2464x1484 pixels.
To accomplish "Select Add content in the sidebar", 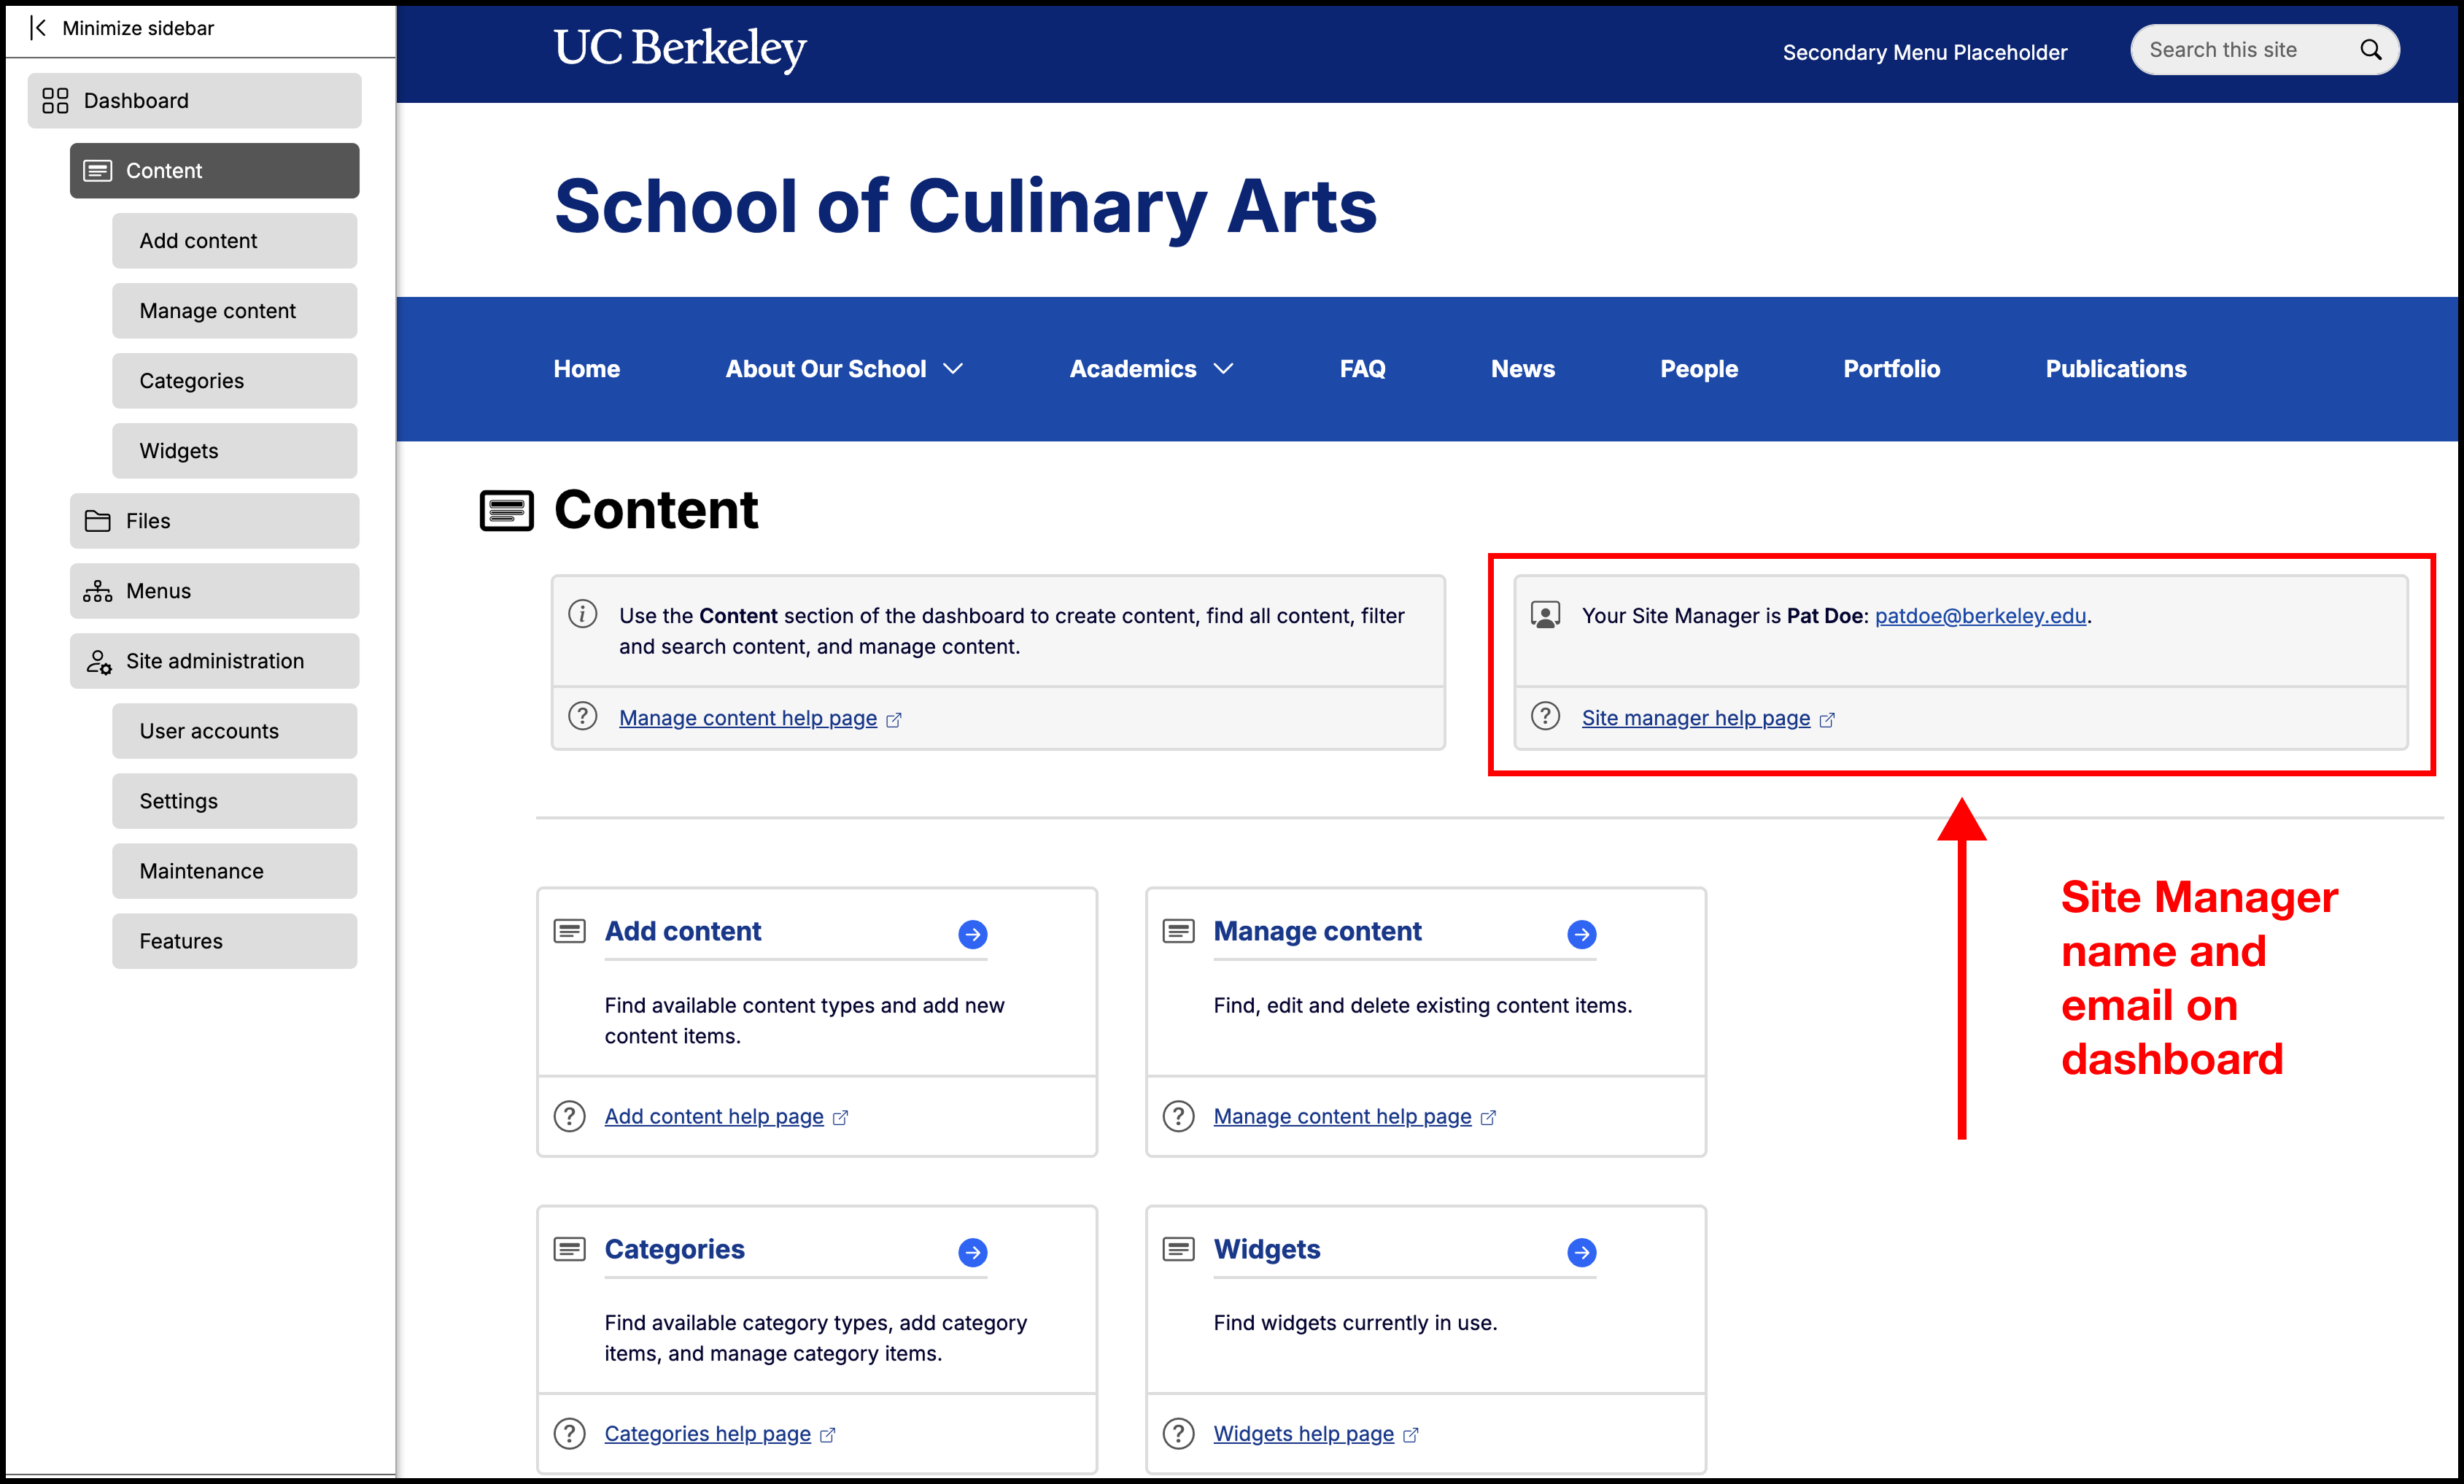I will coord(235,241).
